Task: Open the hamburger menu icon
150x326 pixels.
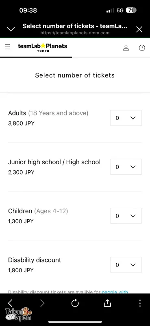Action: tap(7, 47)
